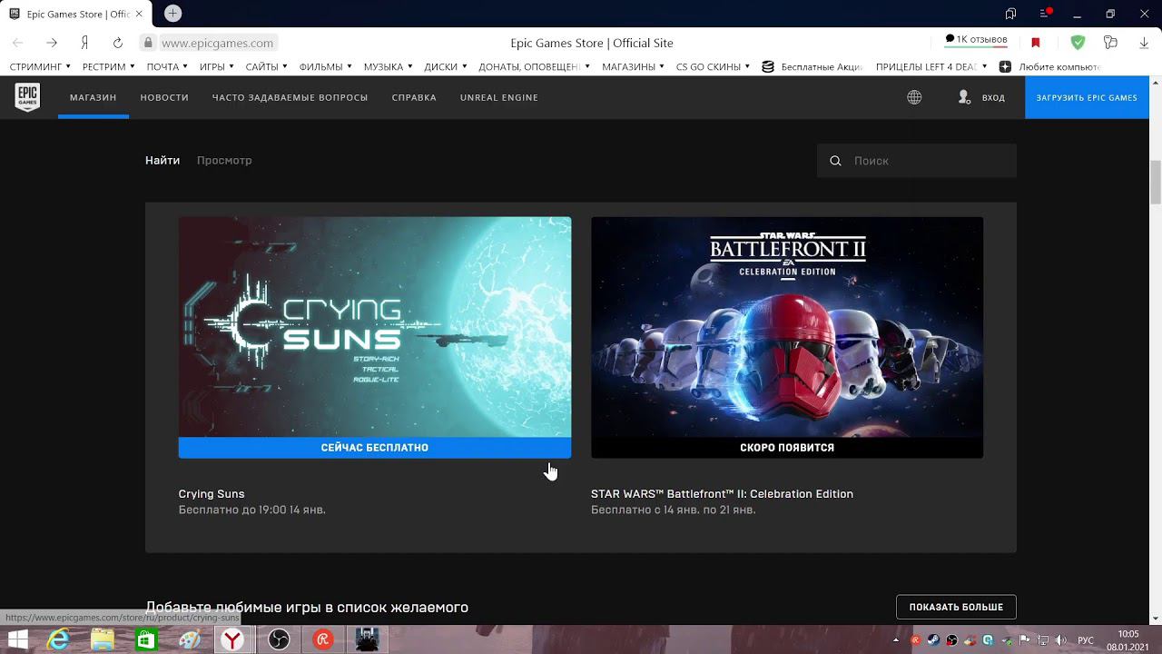Go to UNREAL ENGINE nav item

(x=498, y=97)
